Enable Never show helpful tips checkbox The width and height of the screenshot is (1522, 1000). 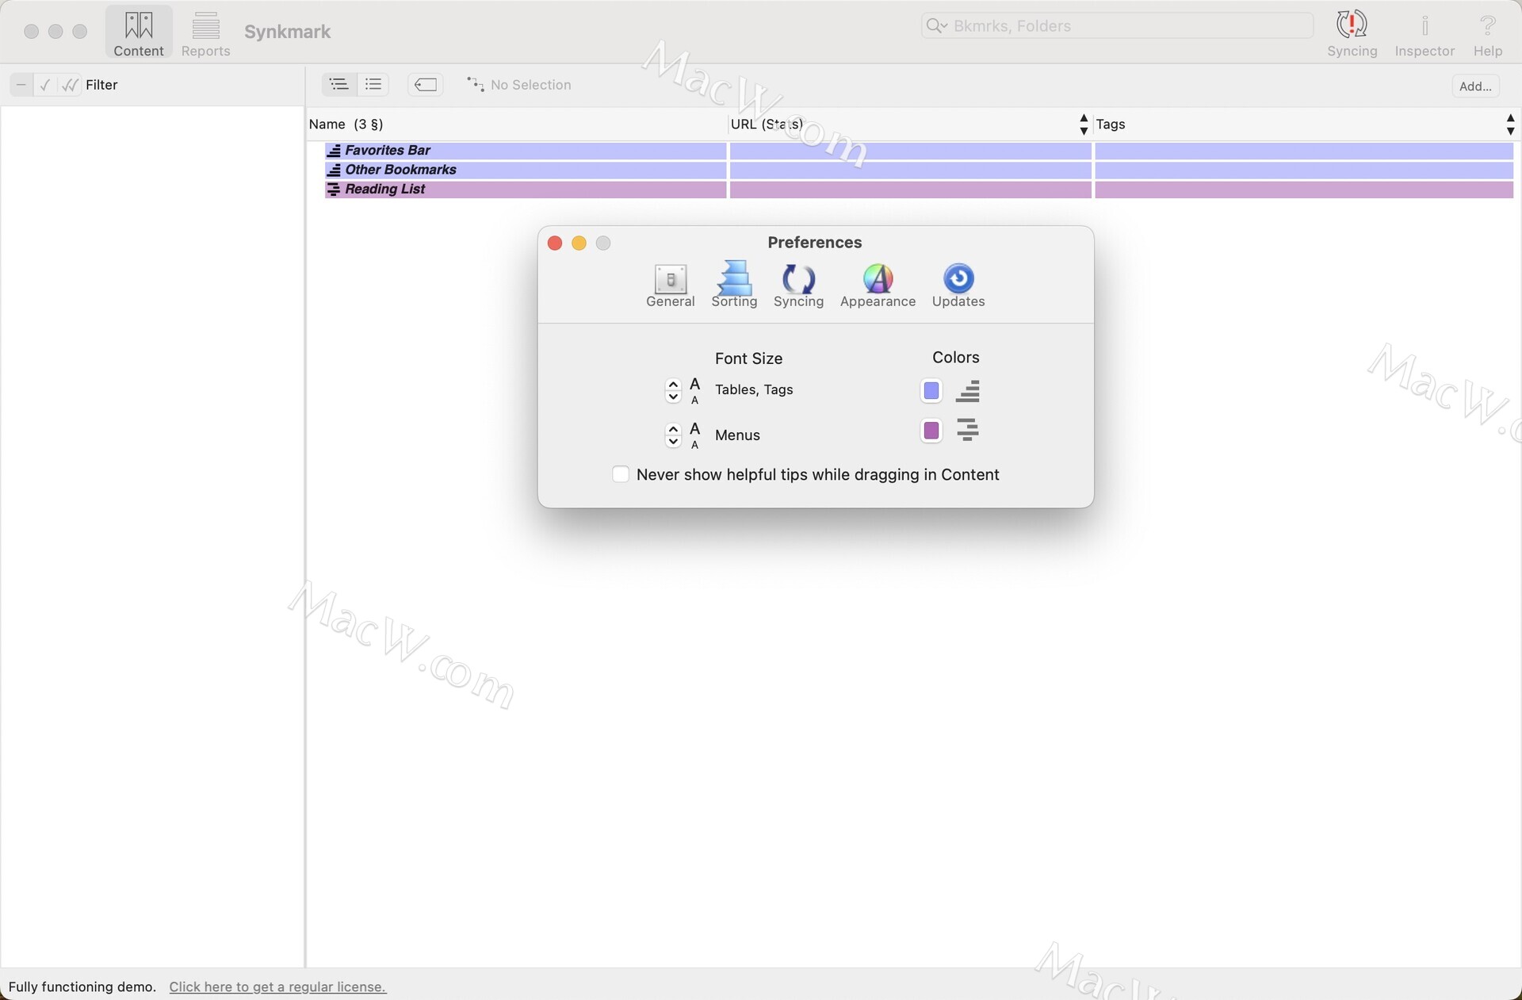(621, 474)
